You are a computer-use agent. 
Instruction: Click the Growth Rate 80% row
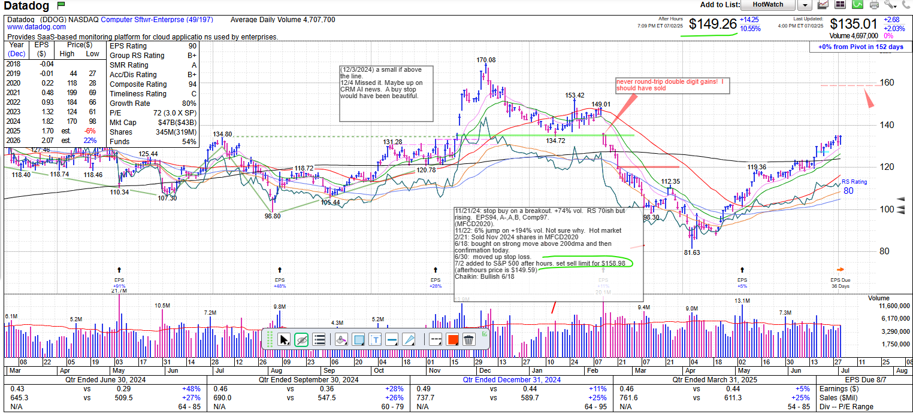click(x=153, y=103)
